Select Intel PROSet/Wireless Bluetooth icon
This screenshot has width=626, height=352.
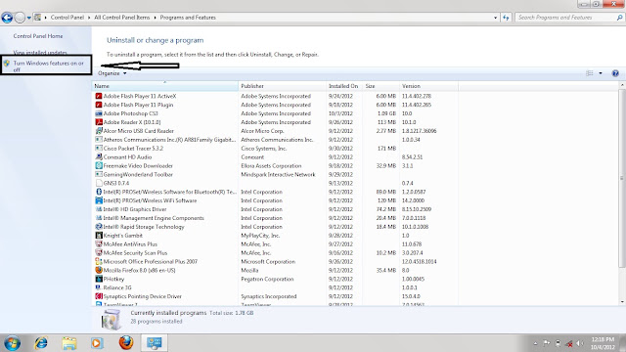[99, 192]
